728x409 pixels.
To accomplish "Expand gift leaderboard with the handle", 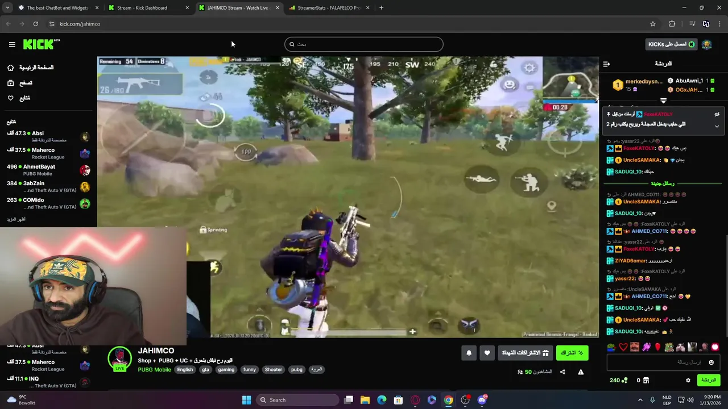I will point(663,101).
